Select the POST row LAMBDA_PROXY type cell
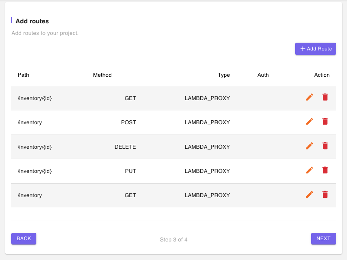The height and width of the screenshot is (260, 347). click(x=207, y=122)
